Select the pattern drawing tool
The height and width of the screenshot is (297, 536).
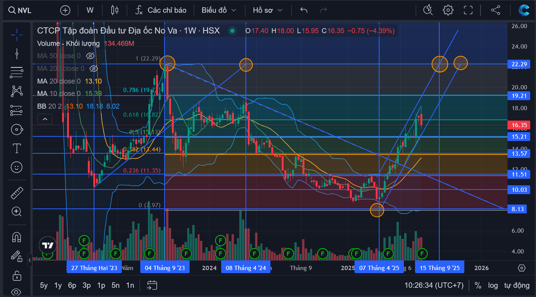tap(17, 91)
